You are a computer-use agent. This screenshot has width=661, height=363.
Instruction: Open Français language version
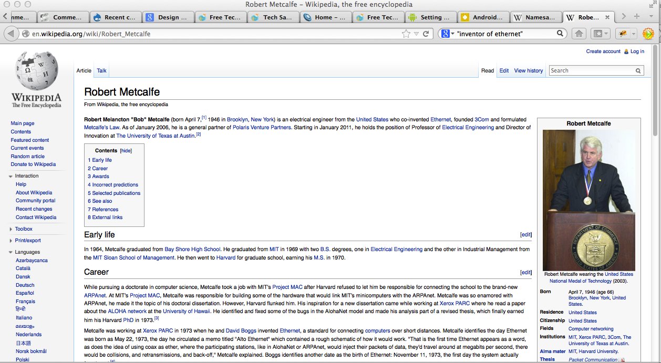(26, 302)
